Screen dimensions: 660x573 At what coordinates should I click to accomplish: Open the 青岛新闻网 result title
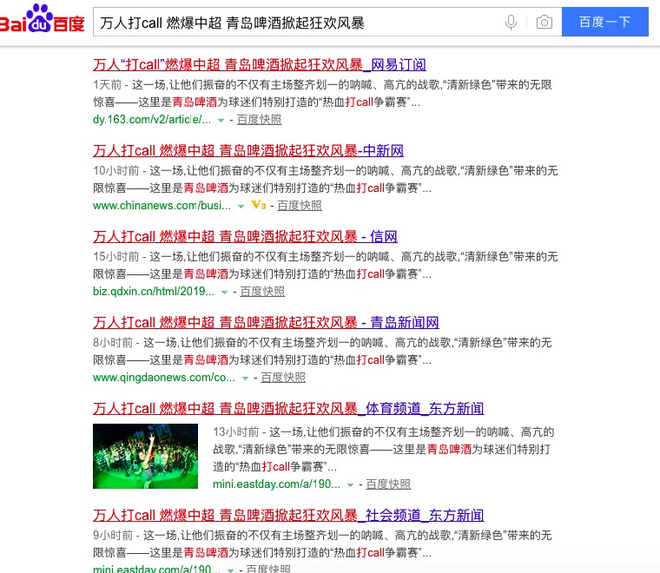click(266, 323)
